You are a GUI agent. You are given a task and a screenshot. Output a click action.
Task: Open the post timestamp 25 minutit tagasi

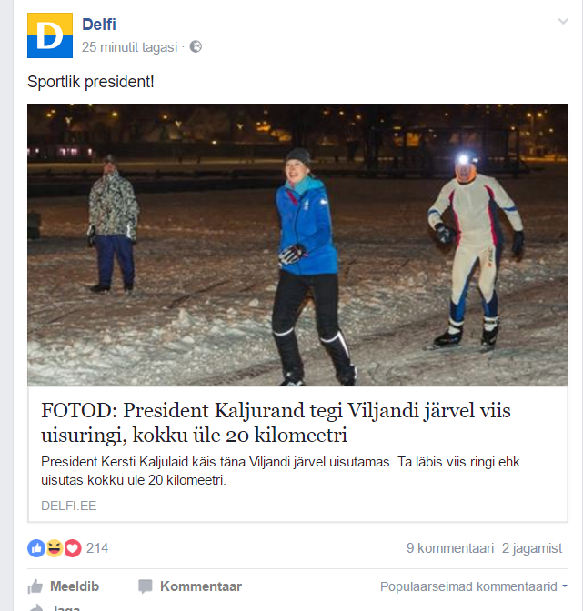(x=129, y=47)
